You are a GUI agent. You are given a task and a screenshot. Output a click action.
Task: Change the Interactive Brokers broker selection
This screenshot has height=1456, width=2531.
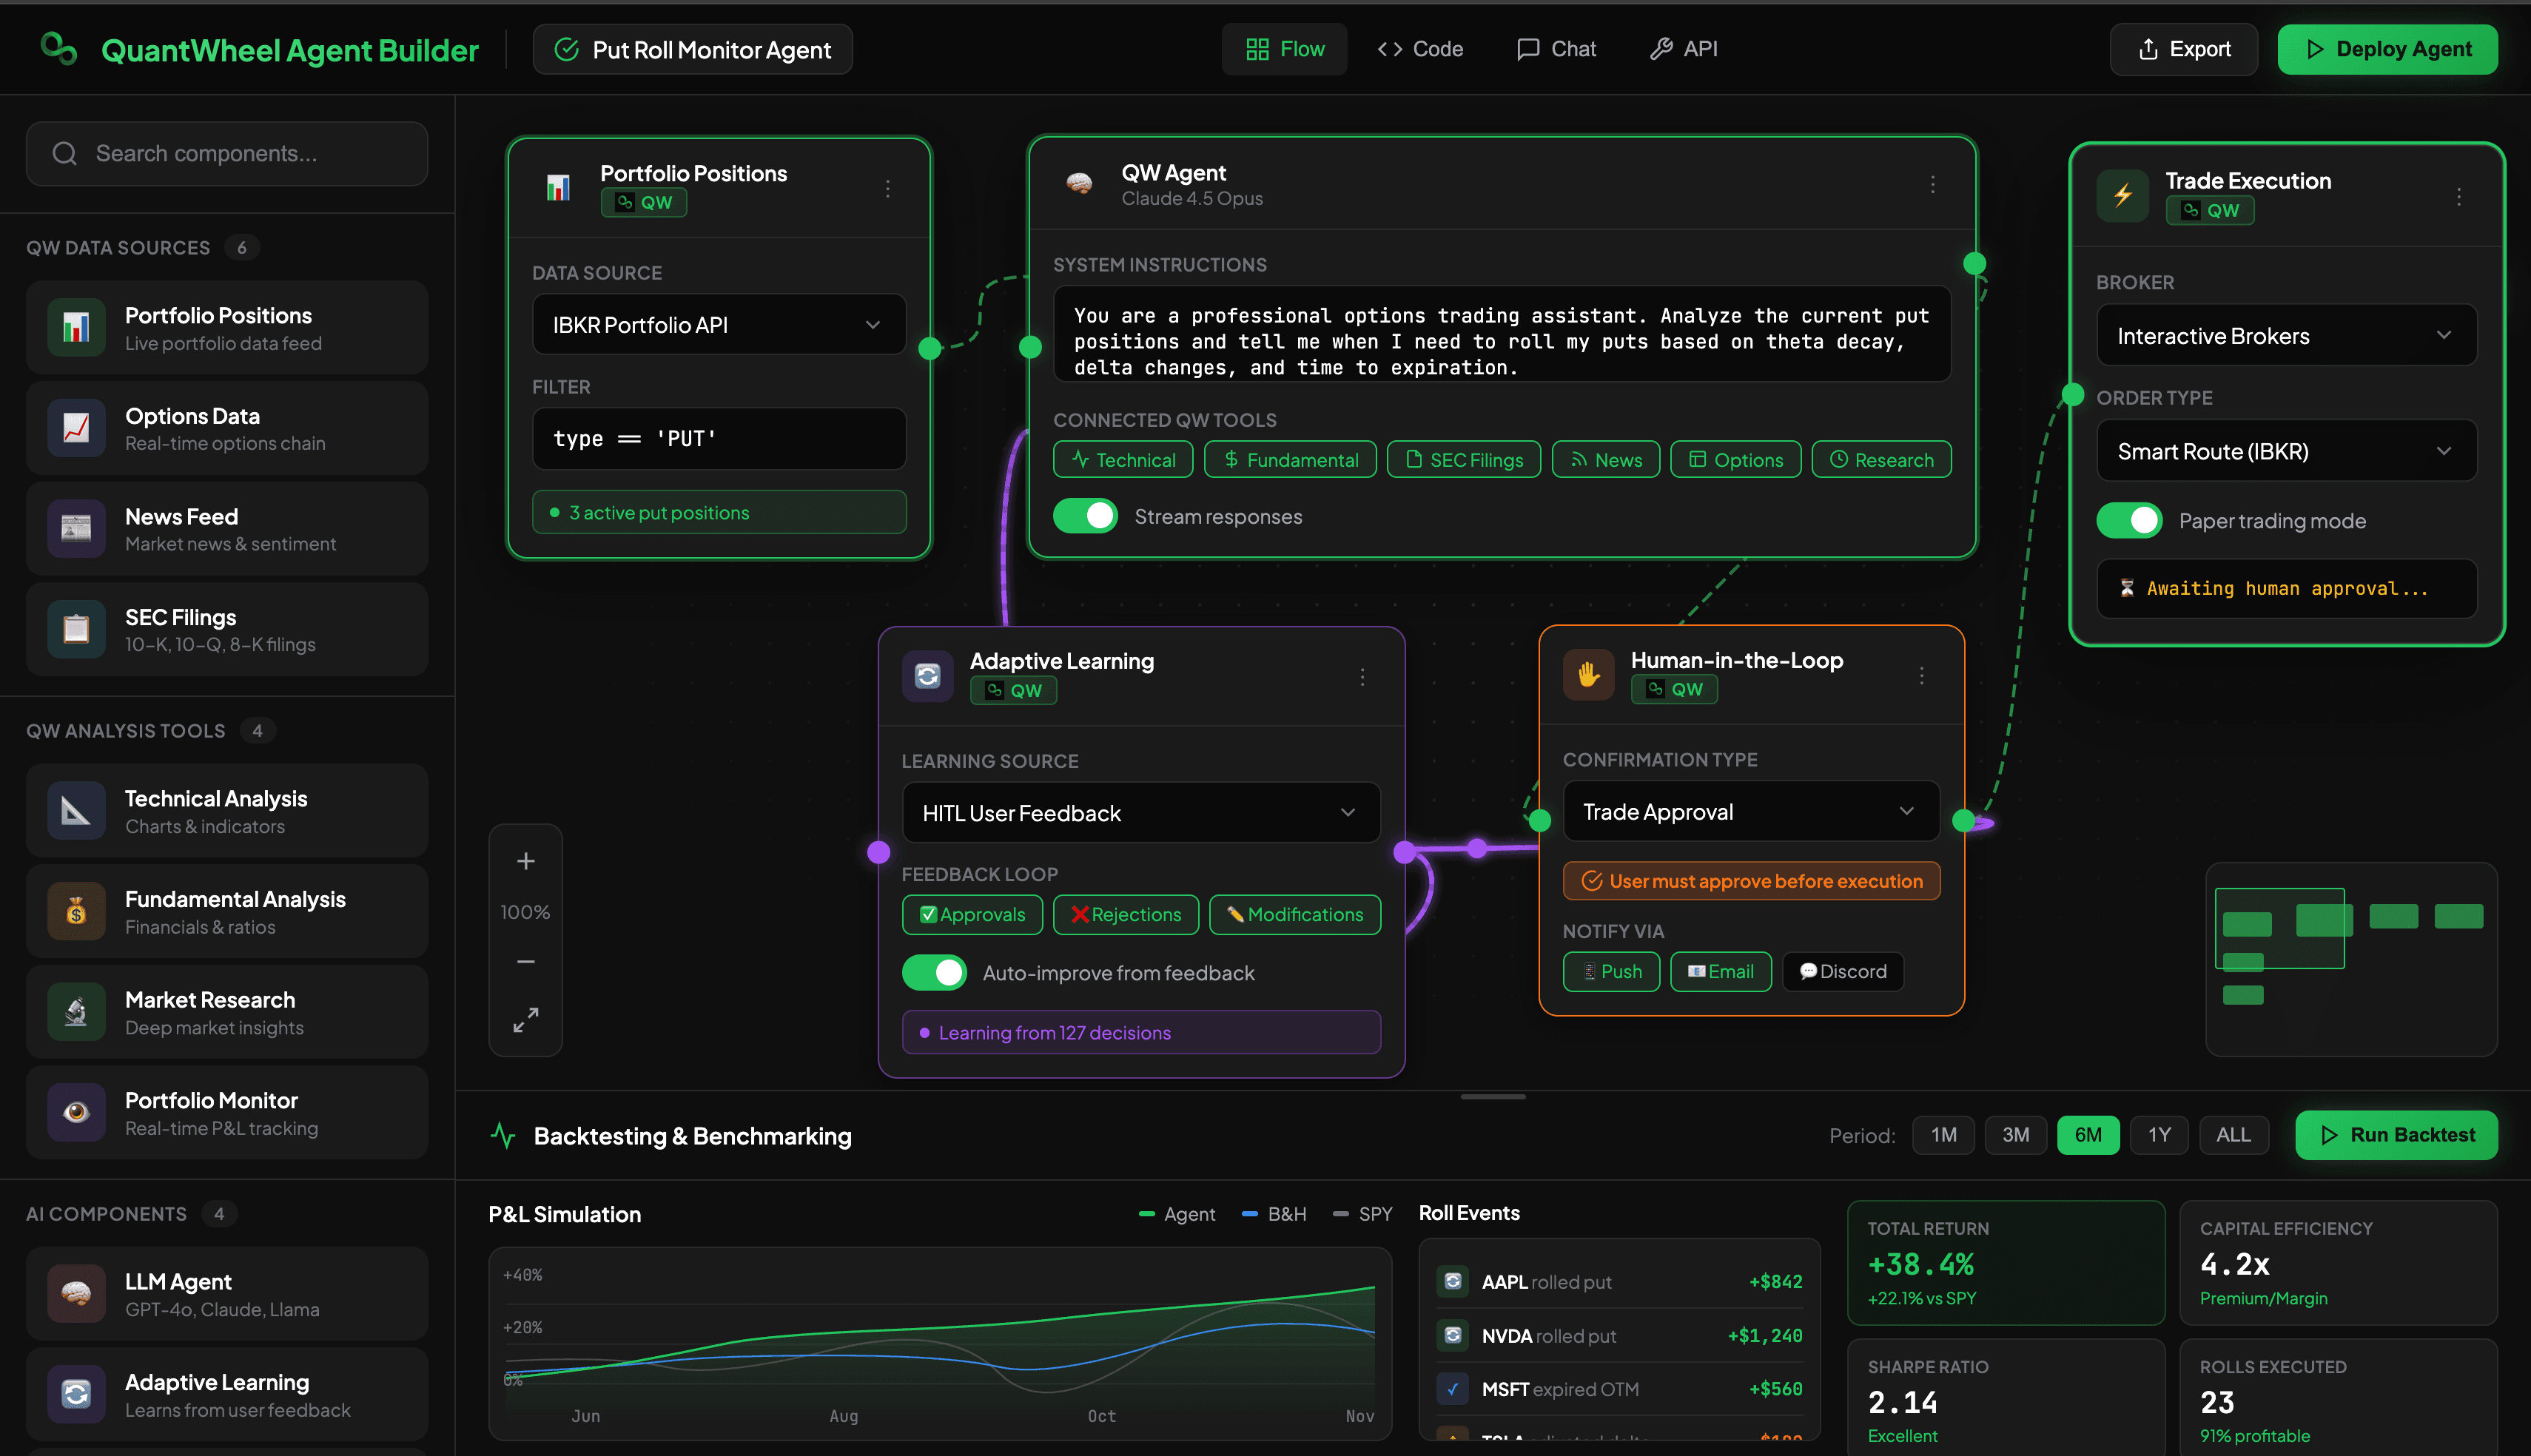click(2286, 335)
